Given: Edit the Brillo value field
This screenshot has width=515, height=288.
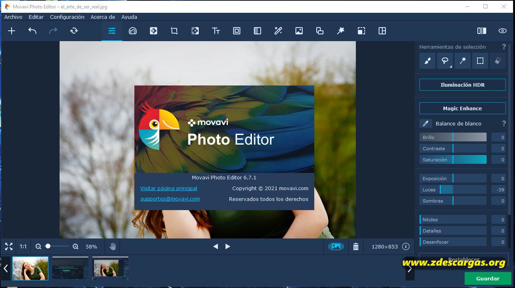Looking at the screenshot, I should click(499, 137).
